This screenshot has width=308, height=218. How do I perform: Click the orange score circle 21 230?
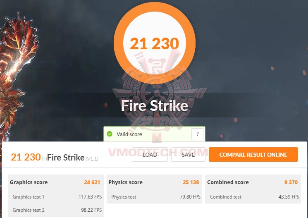pyautogui.click(x=155, y=43)
